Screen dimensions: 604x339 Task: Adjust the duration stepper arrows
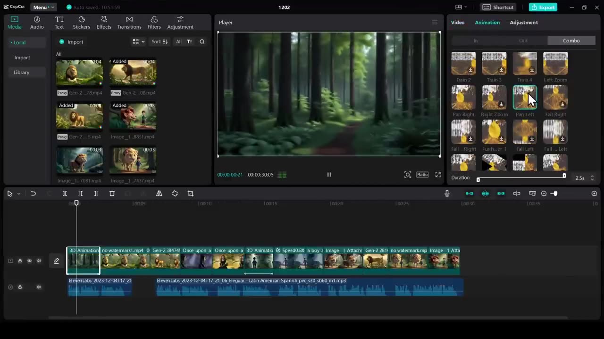click(592, 178)
